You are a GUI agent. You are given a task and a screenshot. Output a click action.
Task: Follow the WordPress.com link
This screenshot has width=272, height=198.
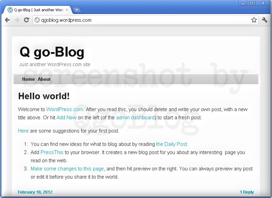pyautogui.click(x=65, y=109)
